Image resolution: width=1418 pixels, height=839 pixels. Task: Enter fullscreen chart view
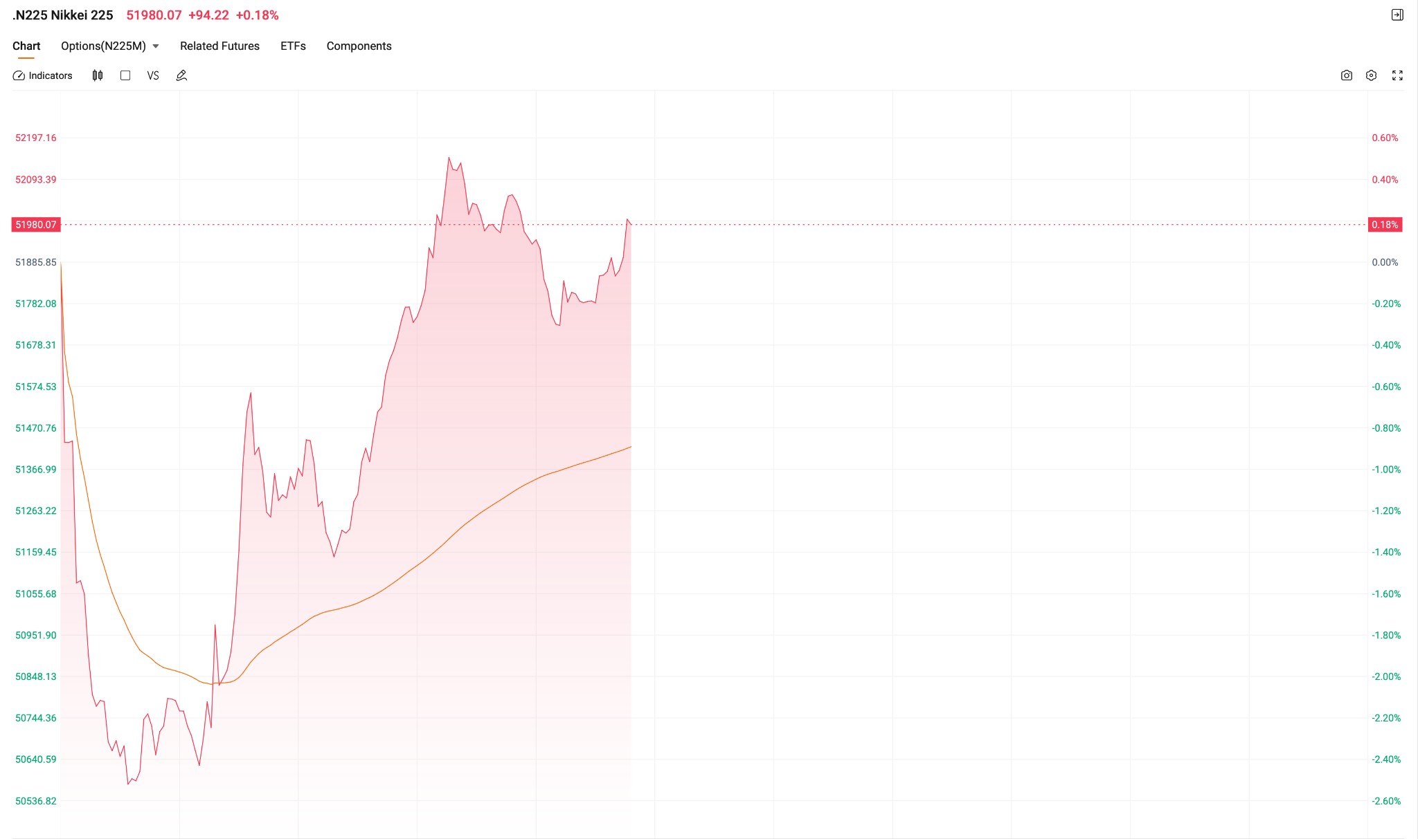[x=1397, y=75]
